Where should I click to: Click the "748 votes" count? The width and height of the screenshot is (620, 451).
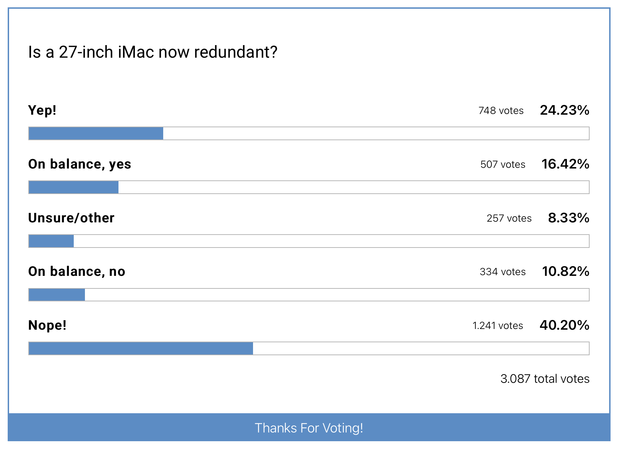[501, 111]
